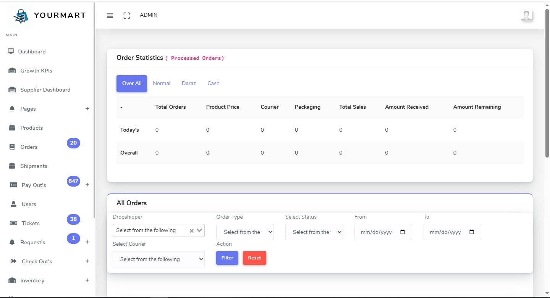This screenshot has height=298, width=550.
Task: Open the admin profile avatar
Action: 527,15
